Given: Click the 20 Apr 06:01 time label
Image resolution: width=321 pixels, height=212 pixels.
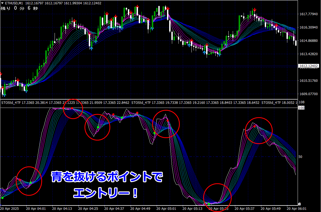Looking at the screenshot, I should 297,209.
